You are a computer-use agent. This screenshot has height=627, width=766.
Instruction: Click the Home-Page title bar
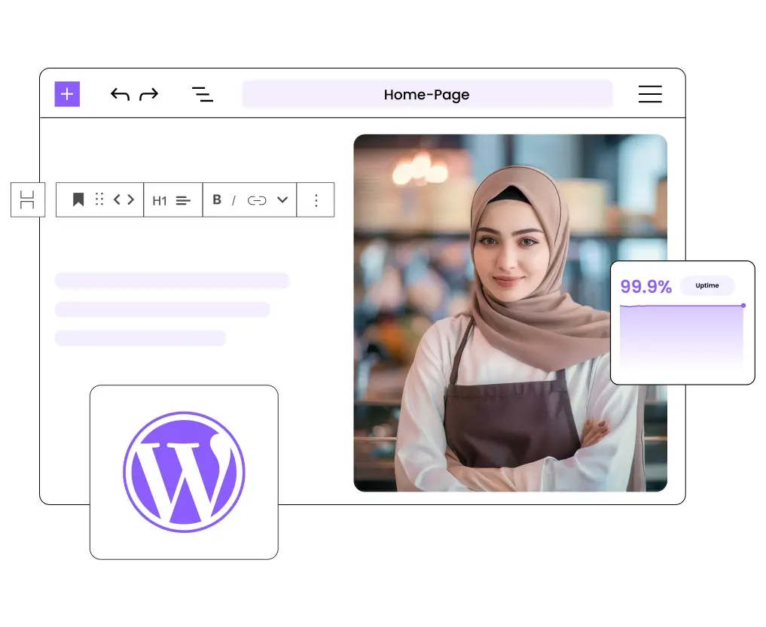click(x=427, y=94)
